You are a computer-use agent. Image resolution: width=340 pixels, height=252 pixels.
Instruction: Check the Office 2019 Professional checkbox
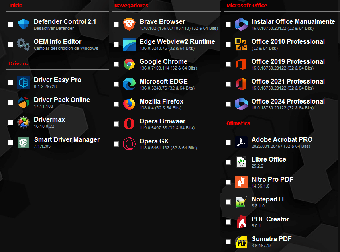click(228, 64)
